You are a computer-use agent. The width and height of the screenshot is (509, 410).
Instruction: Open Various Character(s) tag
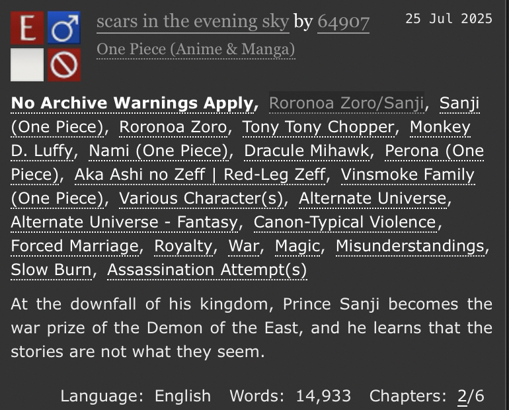point(201,198)
